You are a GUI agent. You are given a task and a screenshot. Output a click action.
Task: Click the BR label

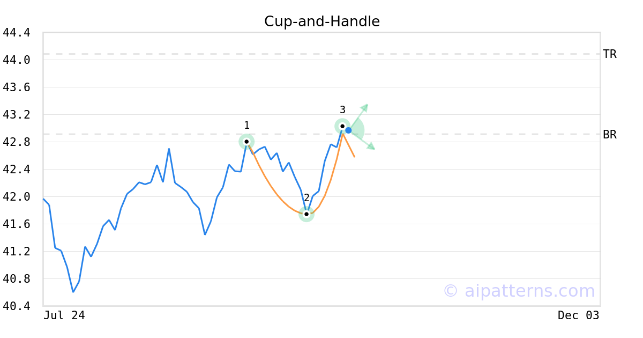(610, 135)
